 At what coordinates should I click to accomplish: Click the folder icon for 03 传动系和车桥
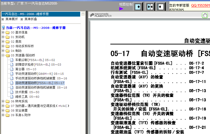point(7,46)
